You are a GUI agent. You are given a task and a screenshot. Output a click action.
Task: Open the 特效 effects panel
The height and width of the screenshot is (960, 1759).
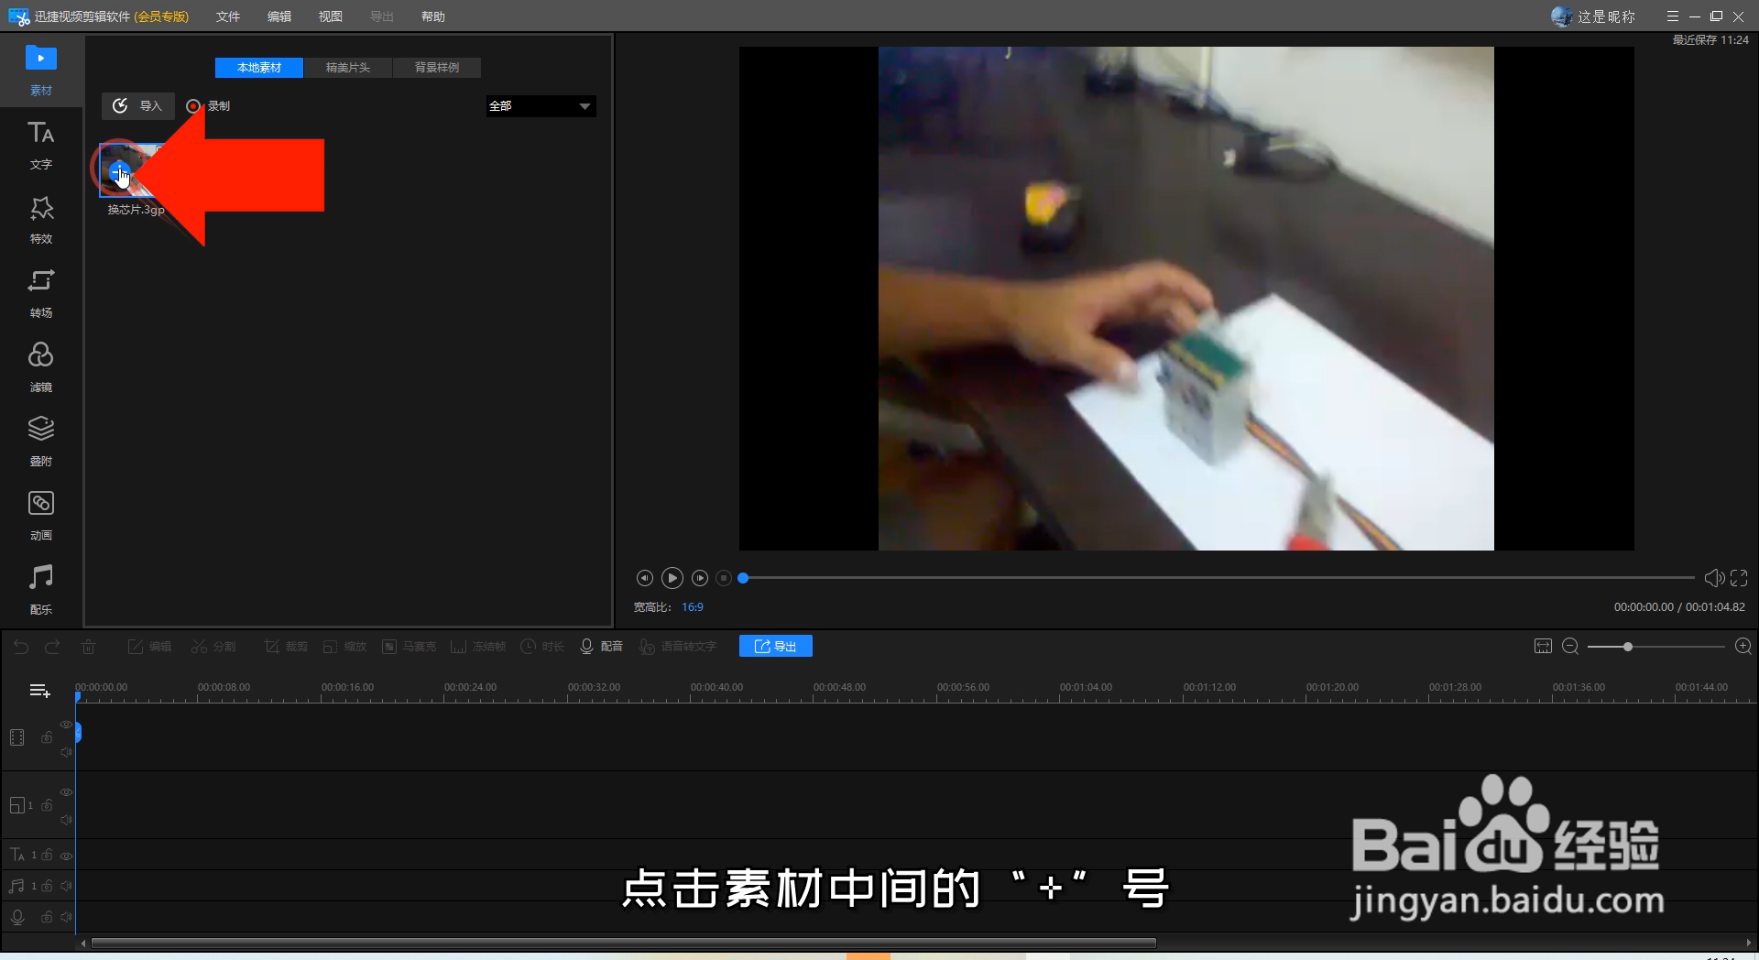(x=40, y=220)
